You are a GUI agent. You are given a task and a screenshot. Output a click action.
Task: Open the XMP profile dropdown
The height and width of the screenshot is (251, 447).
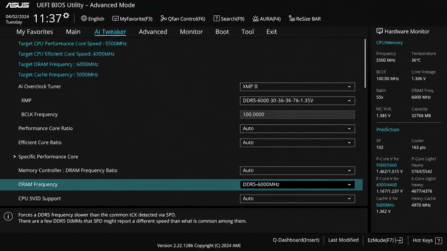click(x=297, y=101)
